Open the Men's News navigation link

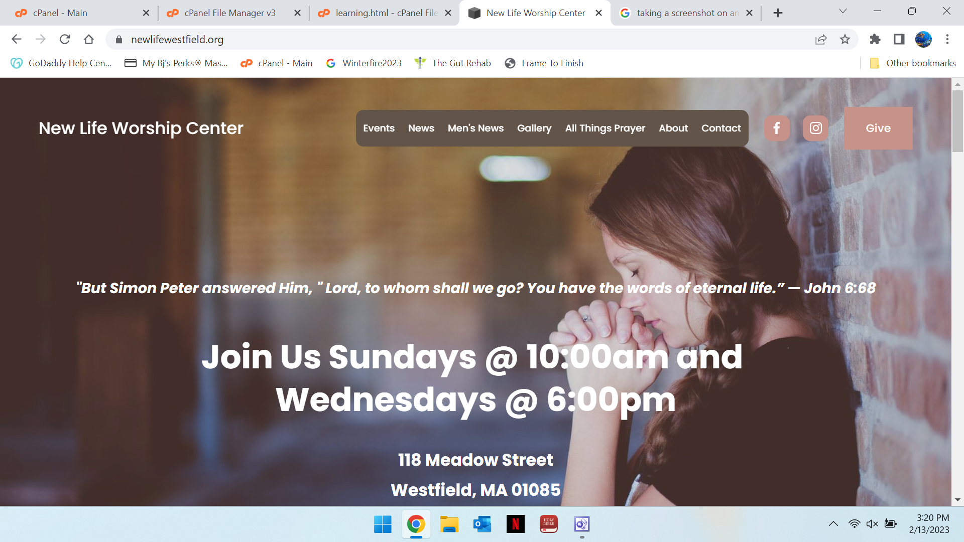(x=475, y=128)
